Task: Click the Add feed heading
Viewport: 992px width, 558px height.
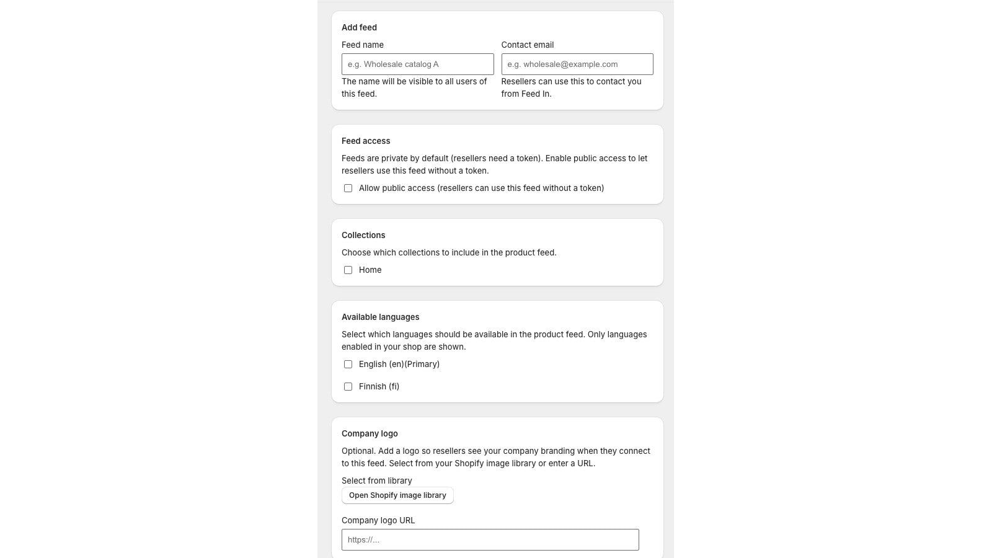Action: point(359,27)
